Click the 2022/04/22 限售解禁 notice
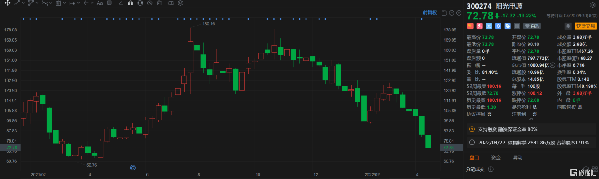Image resolution: width=599 pixels, height=179 pixels. [x=531, y=143]
